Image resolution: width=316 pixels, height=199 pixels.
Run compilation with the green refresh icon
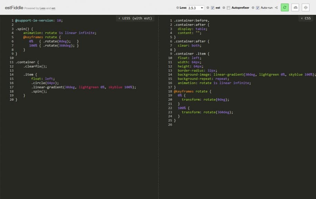(x=284, y=7)
